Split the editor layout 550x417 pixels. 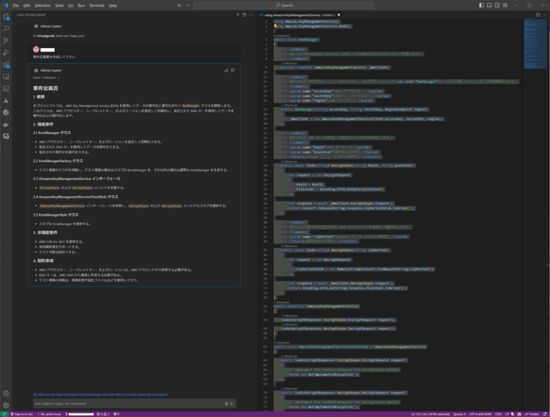[x=538, y=14]
